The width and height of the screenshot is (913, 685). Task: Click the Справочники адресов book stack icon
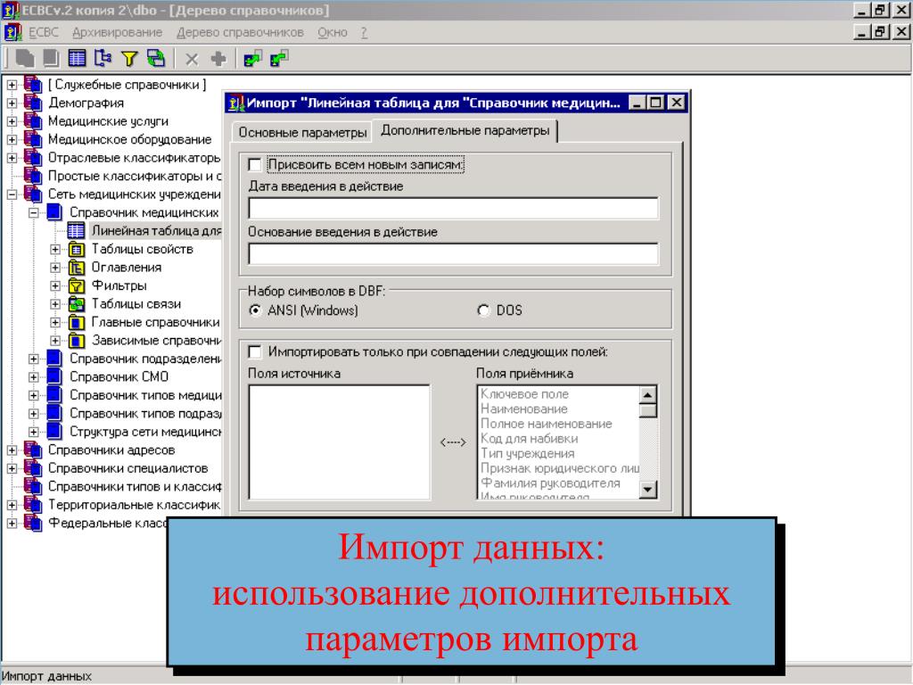click(x=33, y=450)
